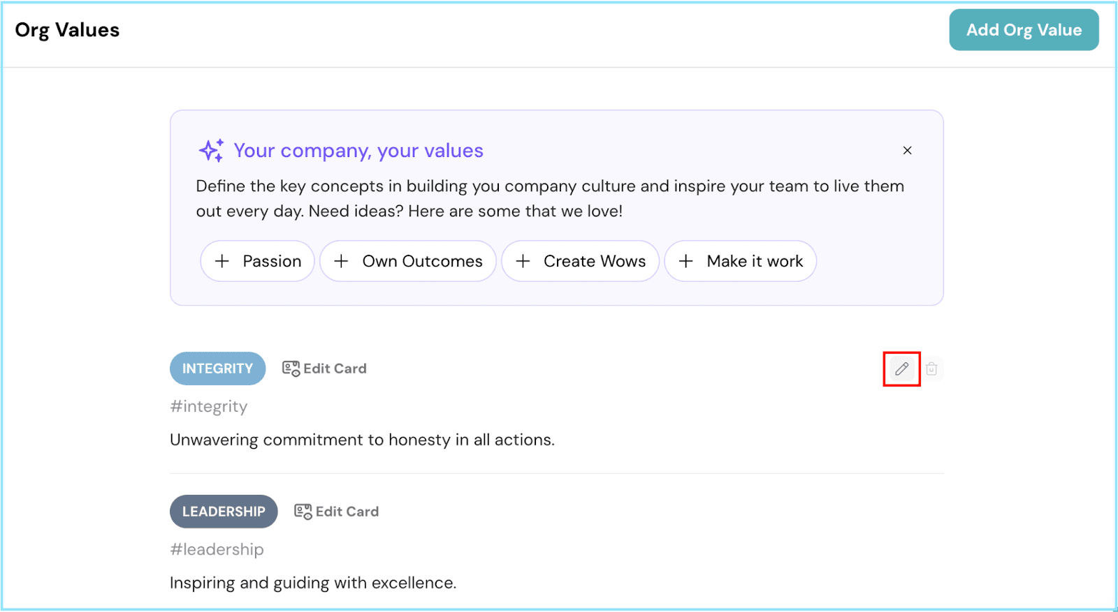Click the Org Values page title
Image resolution: width=1118 pixels, height=612 pixels.
tap(67, 30)
